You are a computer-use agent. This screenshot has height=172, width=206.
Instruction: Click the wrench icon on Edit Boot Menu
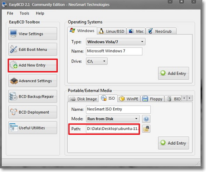click(14, 49)
